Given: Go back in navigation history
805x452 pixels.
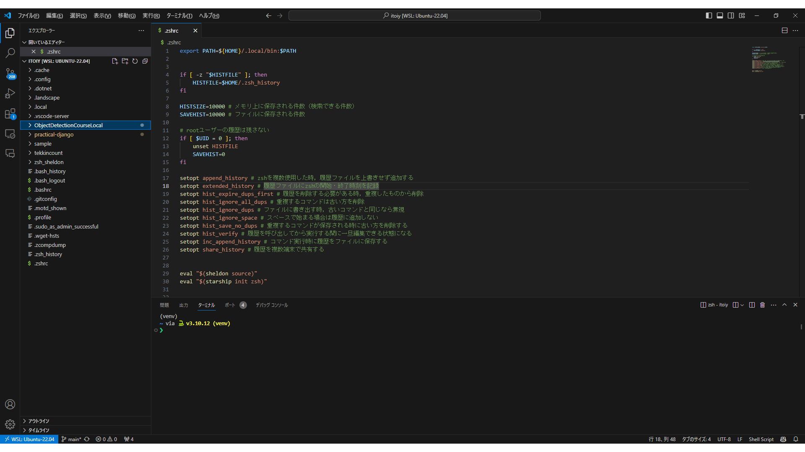Looking at the screenshot, I should pyautogui.click(x=269, y=16).
